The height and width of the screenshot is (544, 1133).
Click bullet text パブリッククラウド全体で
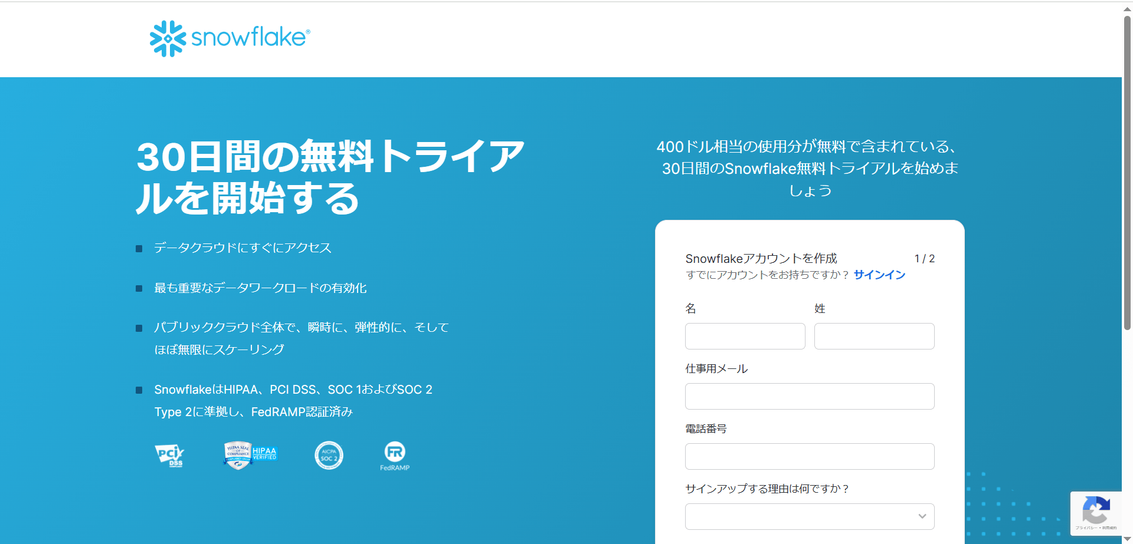[x=302, y=338]
